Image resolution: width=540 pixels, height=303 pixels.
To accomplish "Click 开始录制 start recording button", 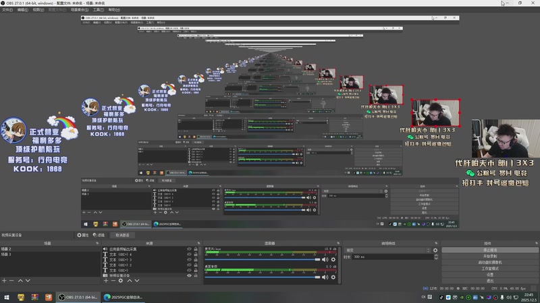I will point(490,257).
